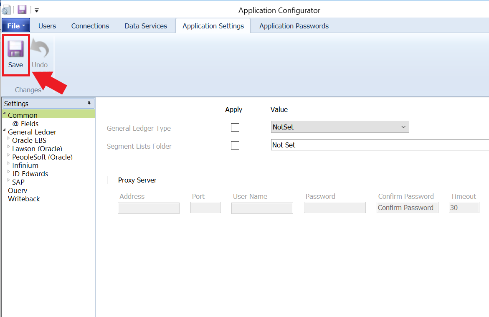Switch to the Data Services tab
The image size is (489, 317).
[145, 26]
